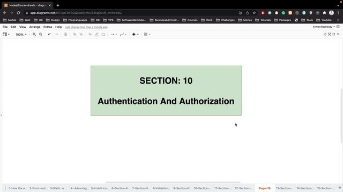Open the 100% zoom level dropdown

click(x=21, y=34)
